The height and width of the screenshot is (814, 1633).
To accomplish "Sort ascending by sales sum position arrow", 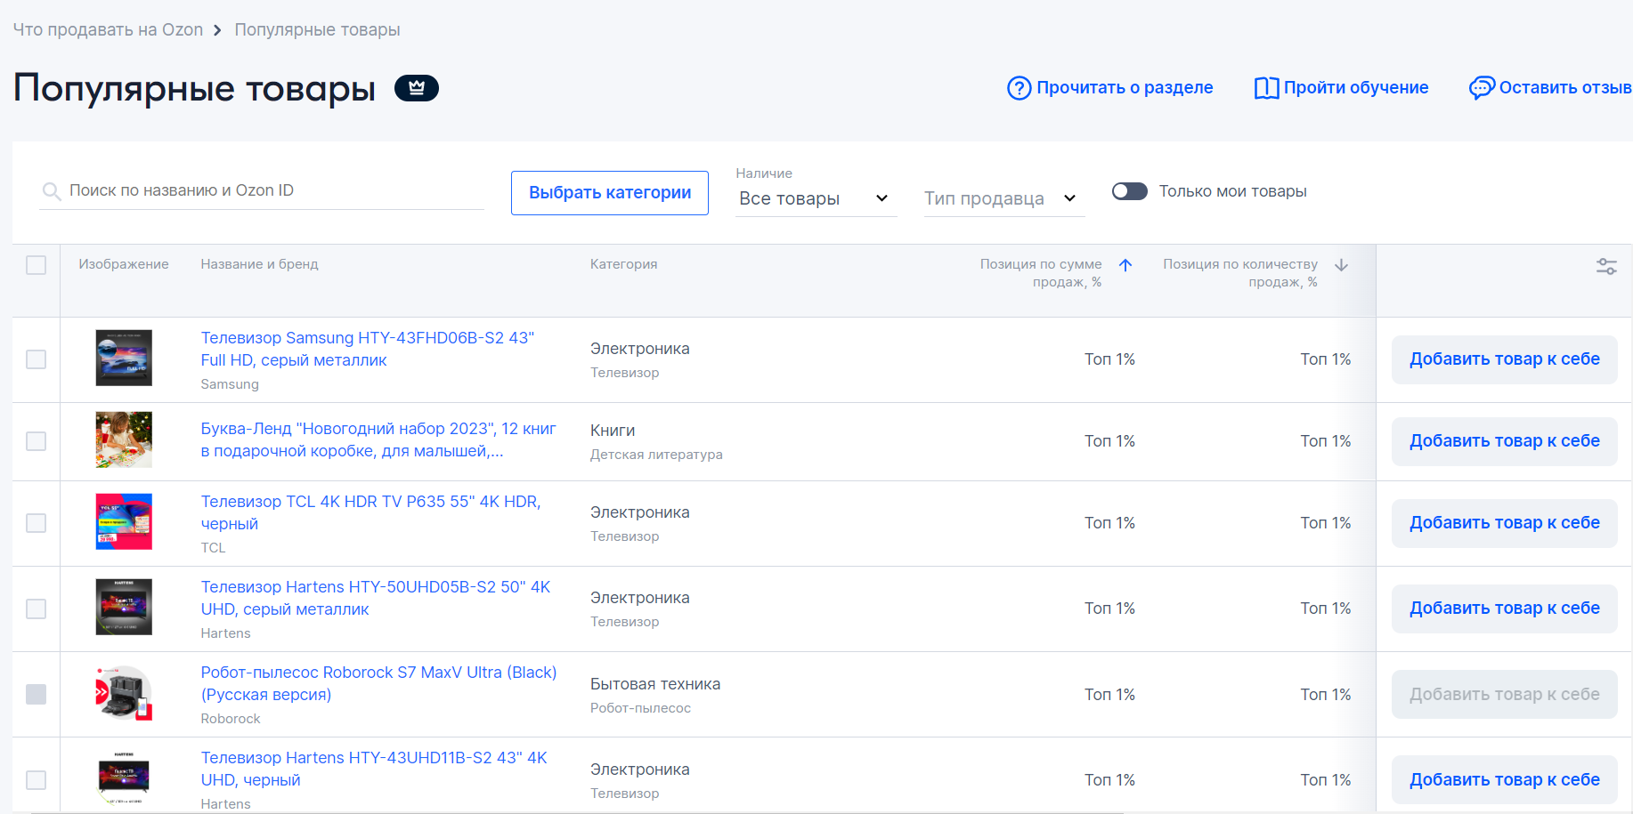I will [1125, 265].
